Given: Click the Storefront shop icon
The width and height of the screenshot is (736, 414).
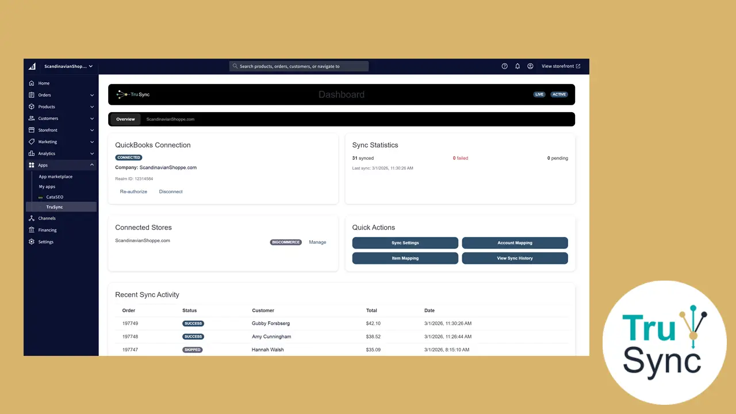Looking at the screenshot, I should [32, 130].
